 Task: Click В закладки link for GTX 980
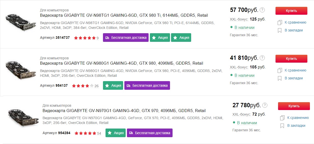pyautogui.click(x=294, y=78)
